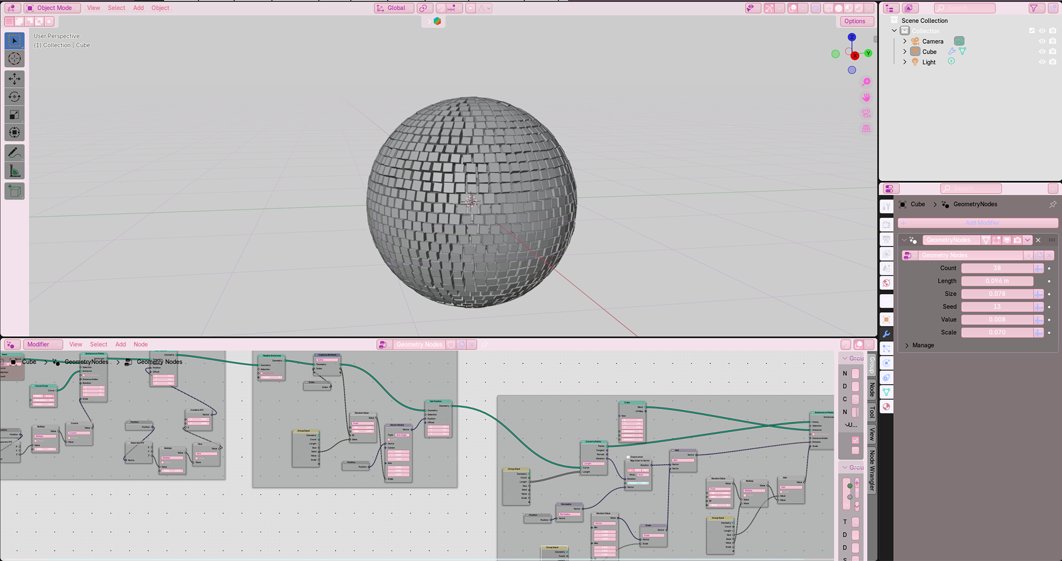Click the new collection icon in outliner
The height and width of the screenshot is (561, 1062).
click(x=1053, y=8)
